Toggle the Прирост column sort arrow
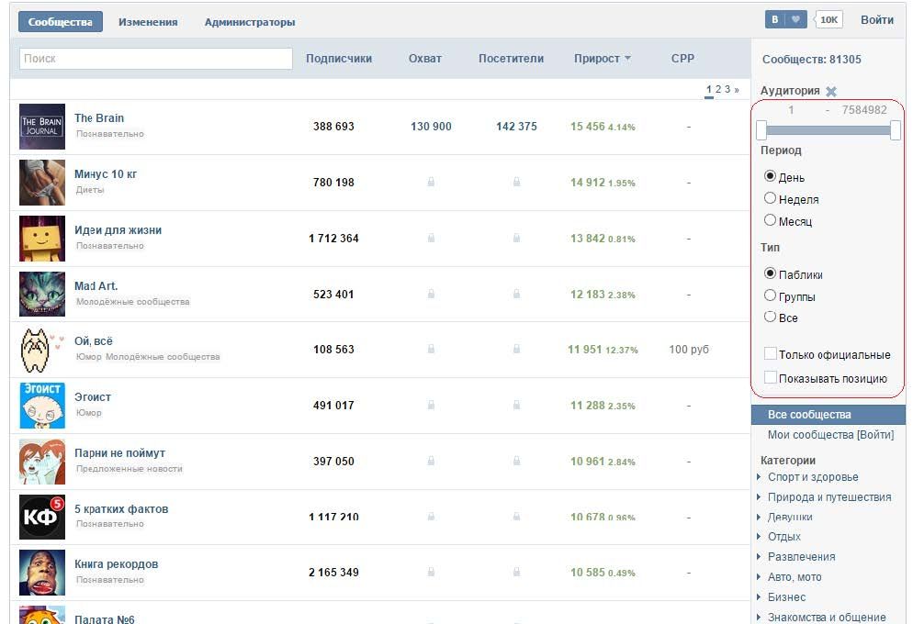The height and width of the screenshot is (624, 913). 627,58
